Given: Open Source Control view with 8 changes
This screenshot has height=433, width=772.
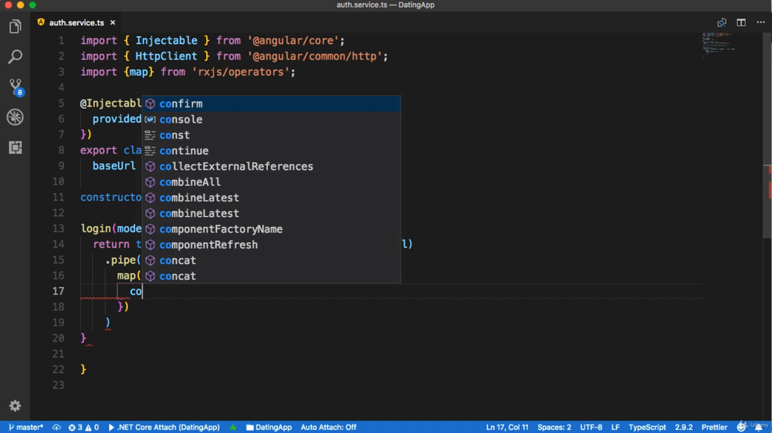Looking at the screenshot, I should pos(15,86).
